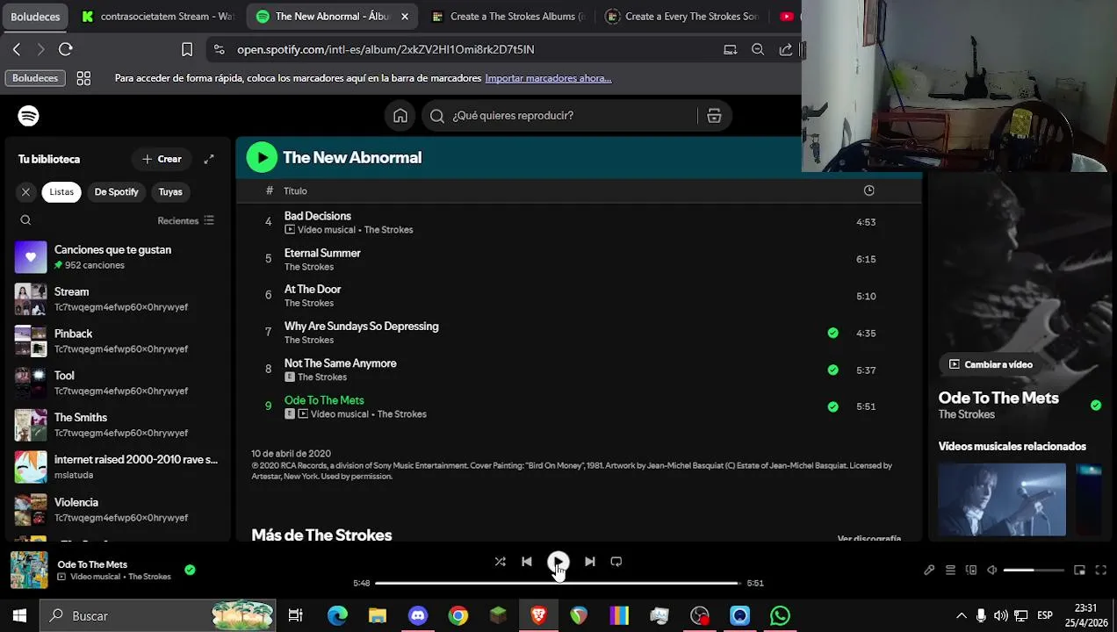The width and height of the screenshot is (1117, 632).
Task: Select the At The Door track
Action: coord(313,289)
